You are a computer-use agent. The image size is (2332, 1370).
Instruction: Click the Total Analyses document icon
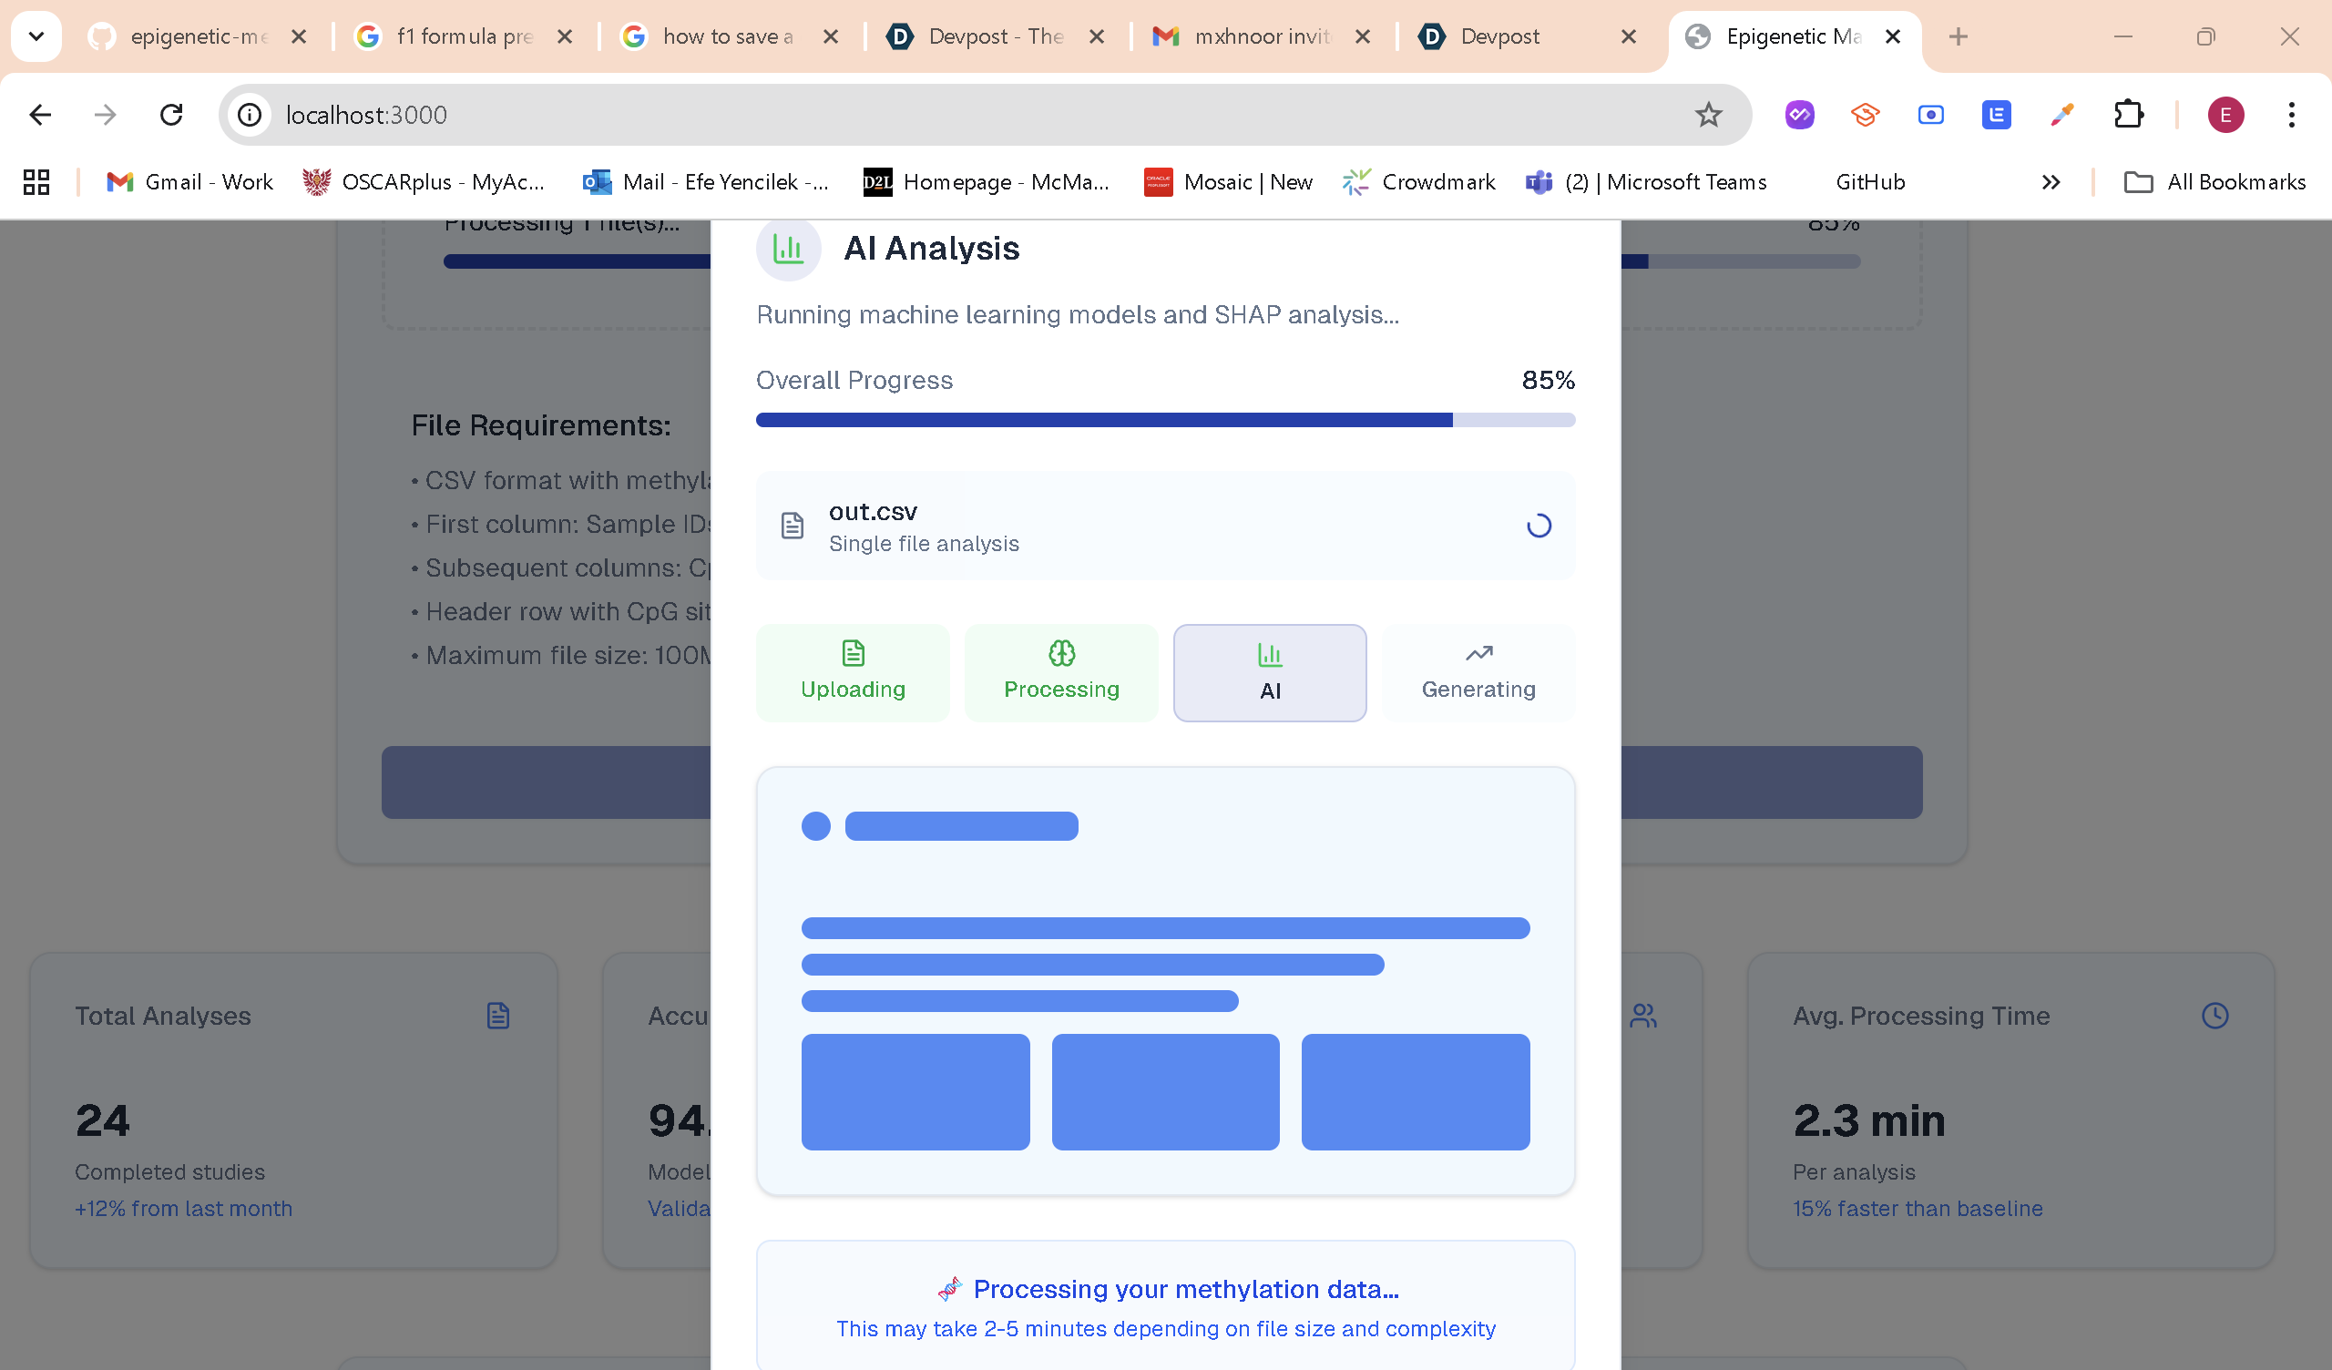[x=498, y=1016]
